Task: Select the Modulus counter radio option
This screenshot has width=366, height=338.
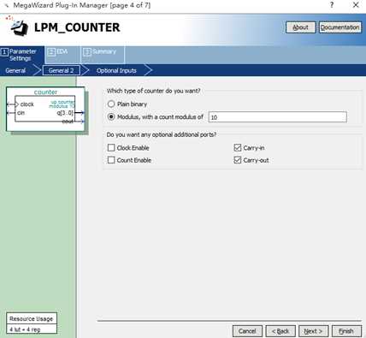Action: (x=111, y=117)
